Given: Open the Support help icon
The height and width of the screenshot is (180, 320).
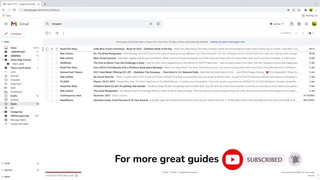Looking at the screenshot, I should (291, 24).
